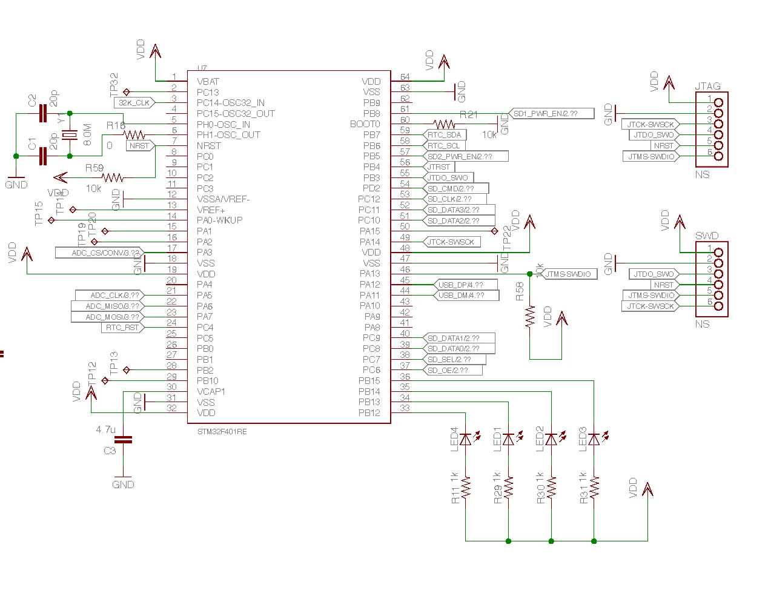Click the SWD connector pin 1
The image size is (768, 602).
pos(718,253)
